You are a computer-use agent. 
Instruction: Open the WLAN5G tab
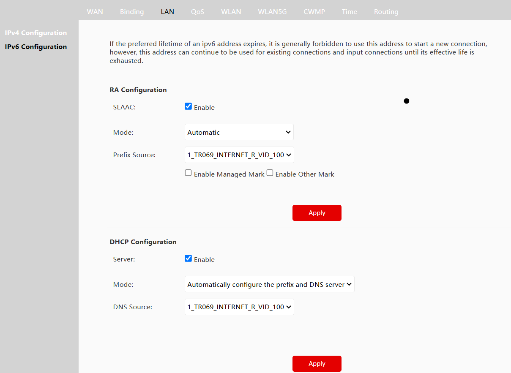[272, 11]
